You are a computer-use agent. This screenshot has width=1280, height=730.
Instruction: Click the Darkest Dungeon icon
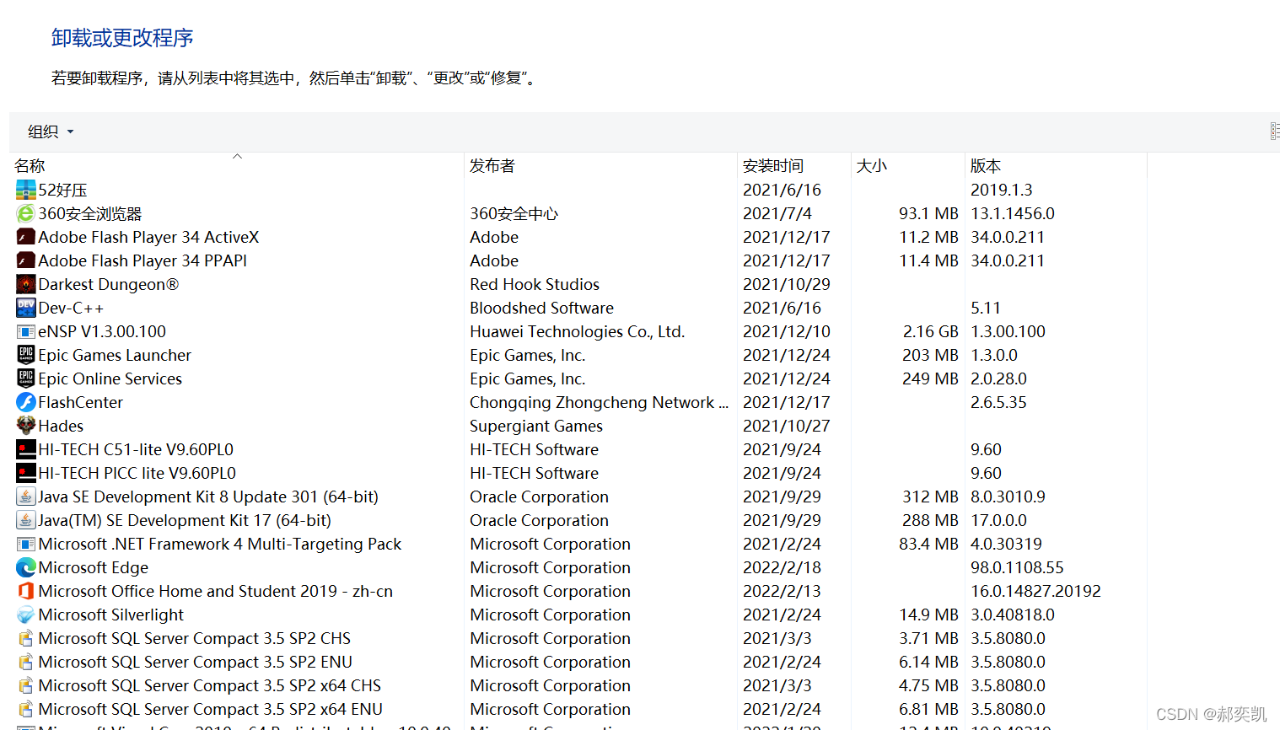pyautogui.click(x=26, y=284)
